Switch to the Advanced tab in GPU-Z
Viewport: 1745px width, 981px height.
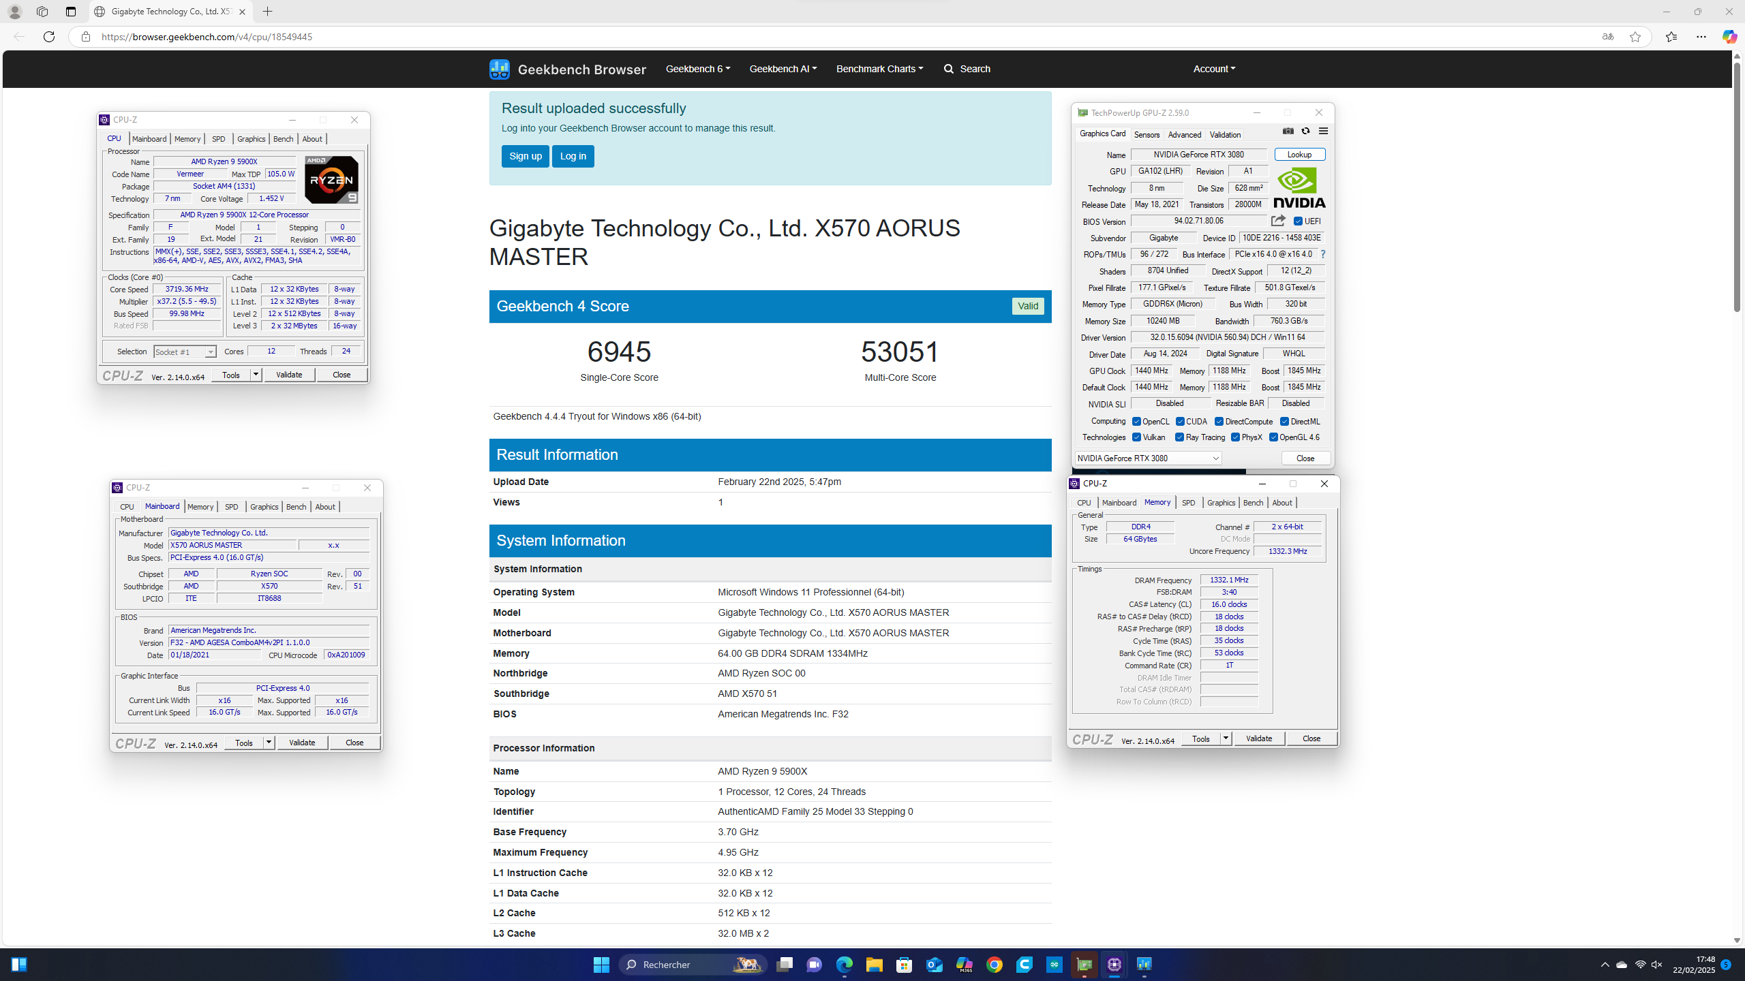point(1185,135)
